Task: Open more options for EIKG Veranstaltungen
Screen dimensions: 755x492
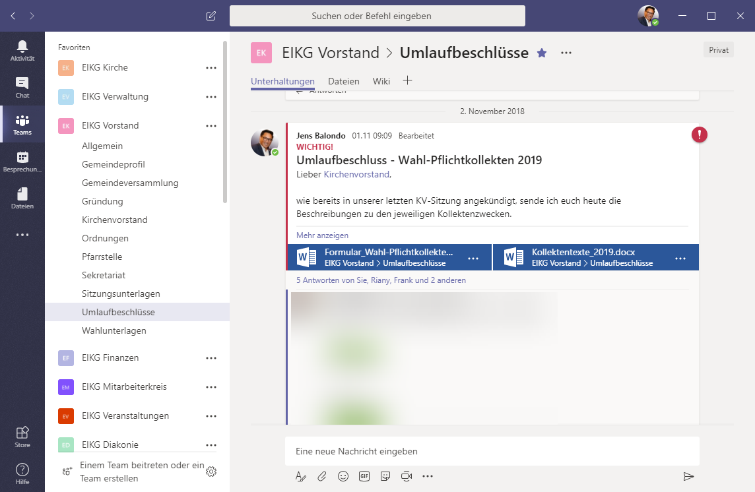Action: (211, 416)
